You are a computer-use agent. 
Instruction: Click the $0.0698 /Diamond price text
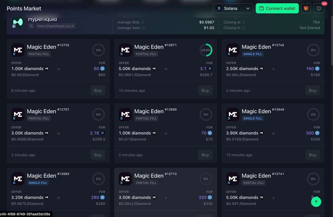coord(27,139)
